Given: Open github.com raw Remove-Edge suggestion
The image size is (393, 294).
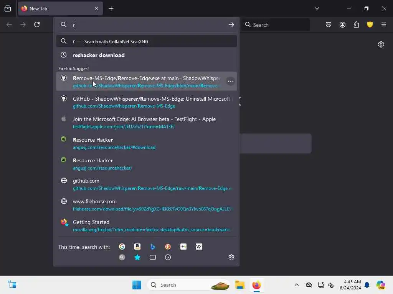Looking at the screenshot, I should (x=146, y=184).
